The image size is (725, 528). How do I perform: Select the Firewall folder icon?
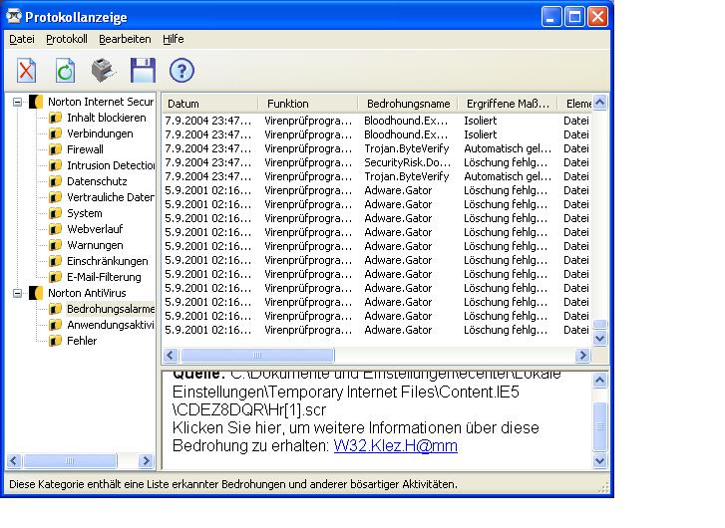coord(56,149)
